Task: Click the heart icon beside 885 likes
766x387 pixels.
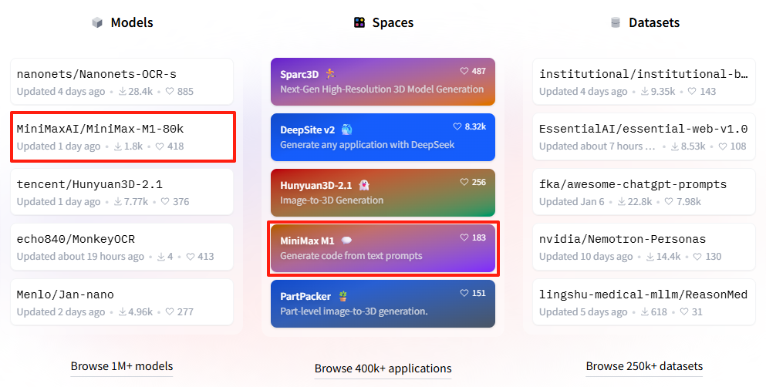Action: (x=170, y=91)
